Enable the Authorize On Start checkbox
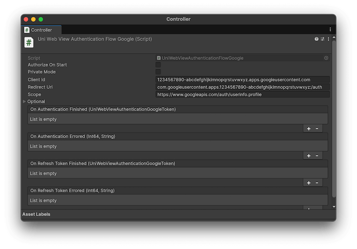 (158, 65)
